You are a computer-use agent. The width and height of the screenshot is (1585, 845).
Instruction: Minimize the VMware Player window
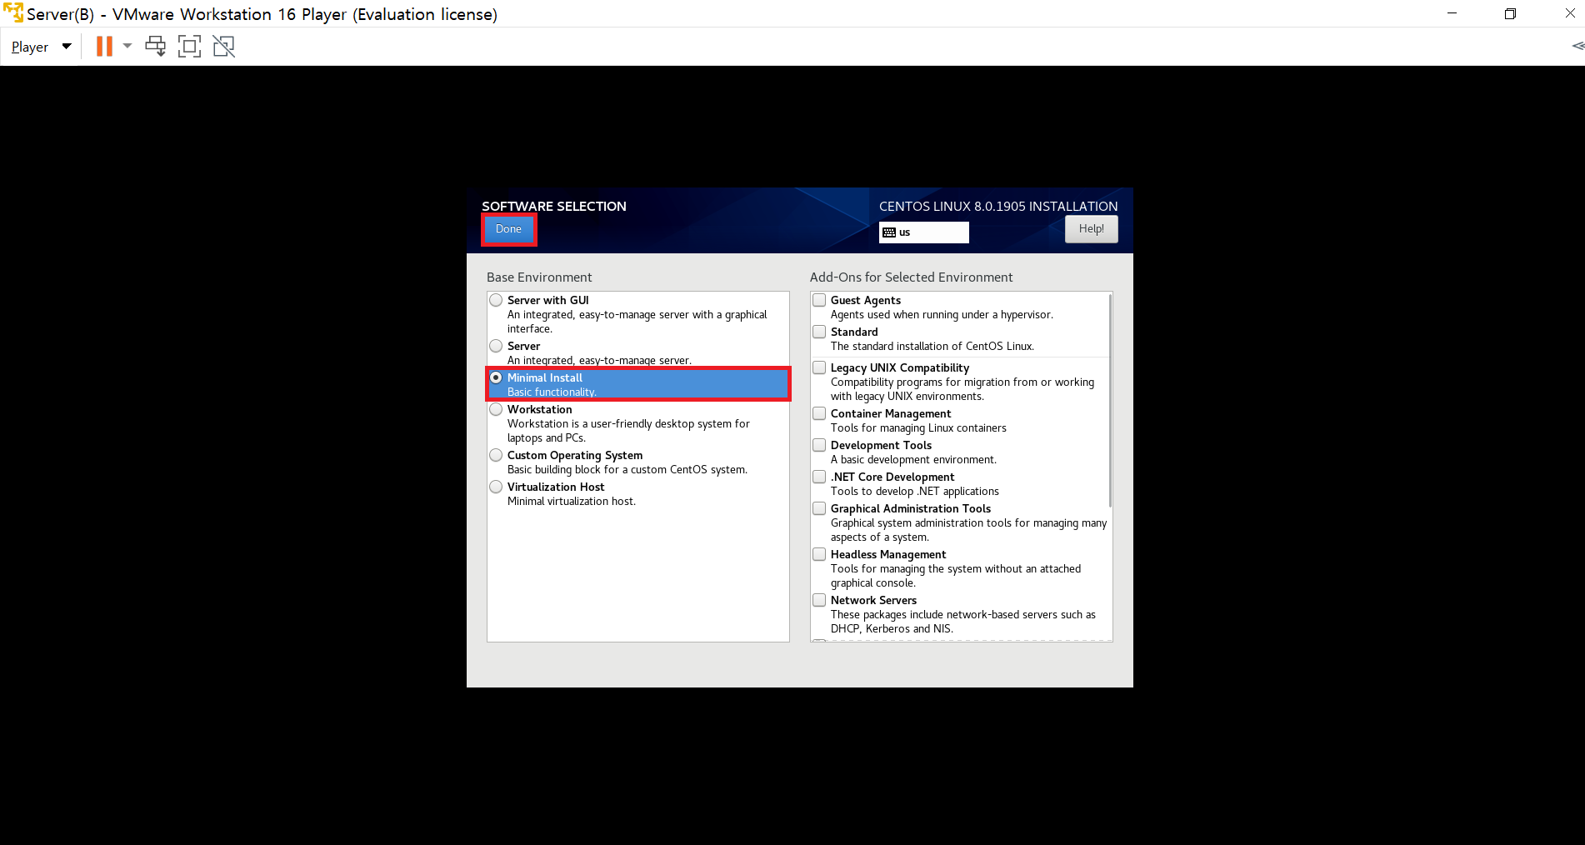[x=1452, y=13]
